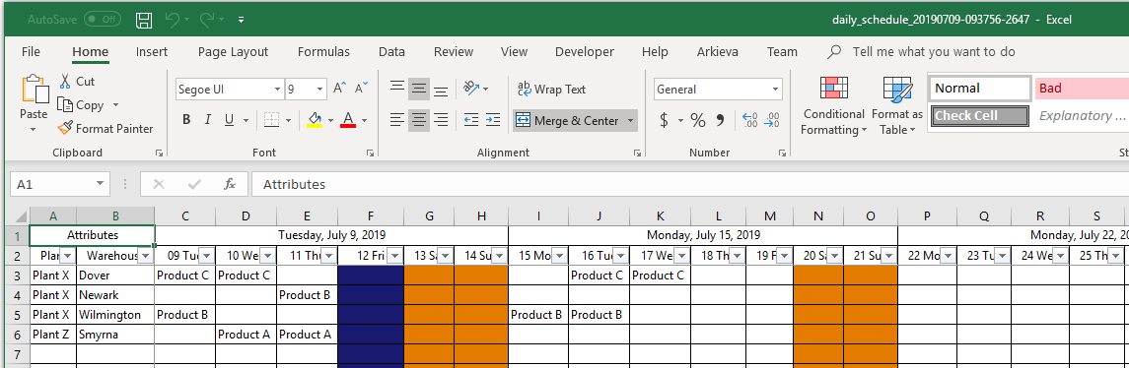Click the Insert Function fx icon
Image resolution: width=1129 pixels, height=368 pixels.
tap(230, 185)
